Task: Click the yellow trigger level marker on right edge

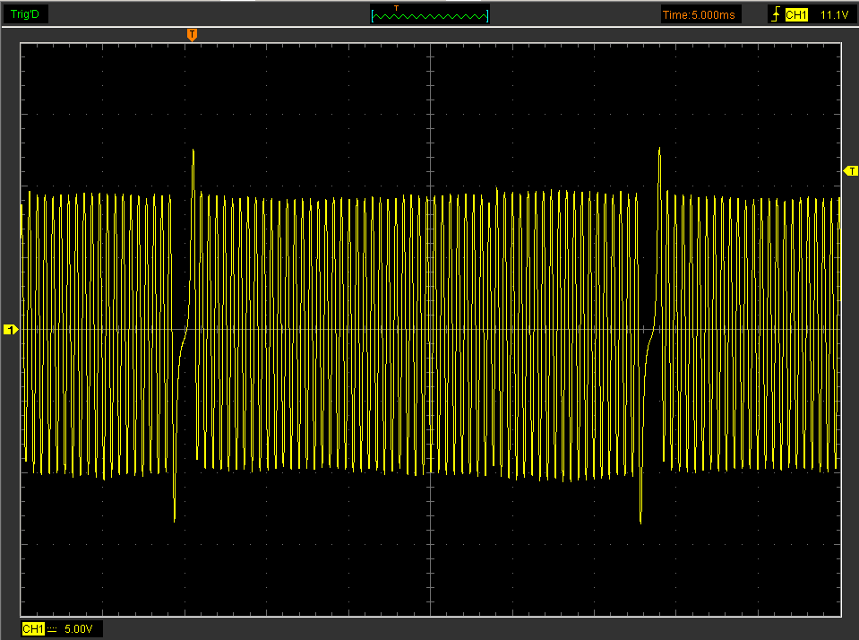Action: click(851, 170)
